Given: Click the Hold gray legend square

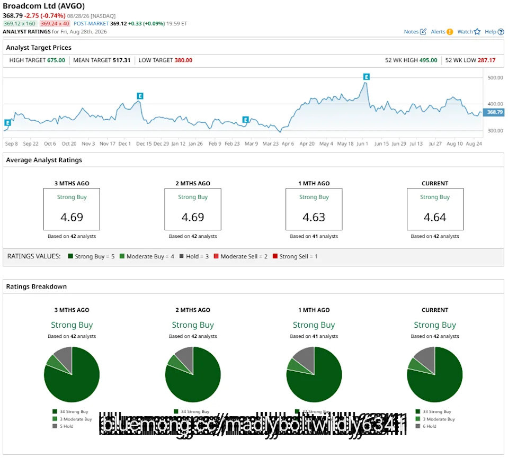Looking at the screenshot, I should pyautogui.click(x=181, y=256).
